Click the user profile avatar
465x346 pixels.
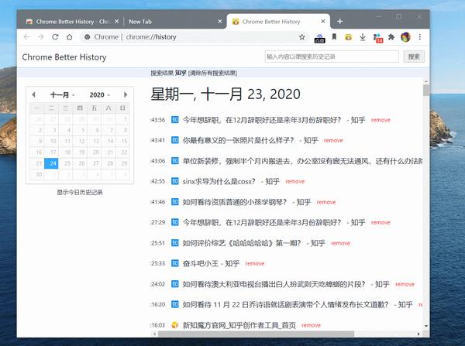coord(405,37)
